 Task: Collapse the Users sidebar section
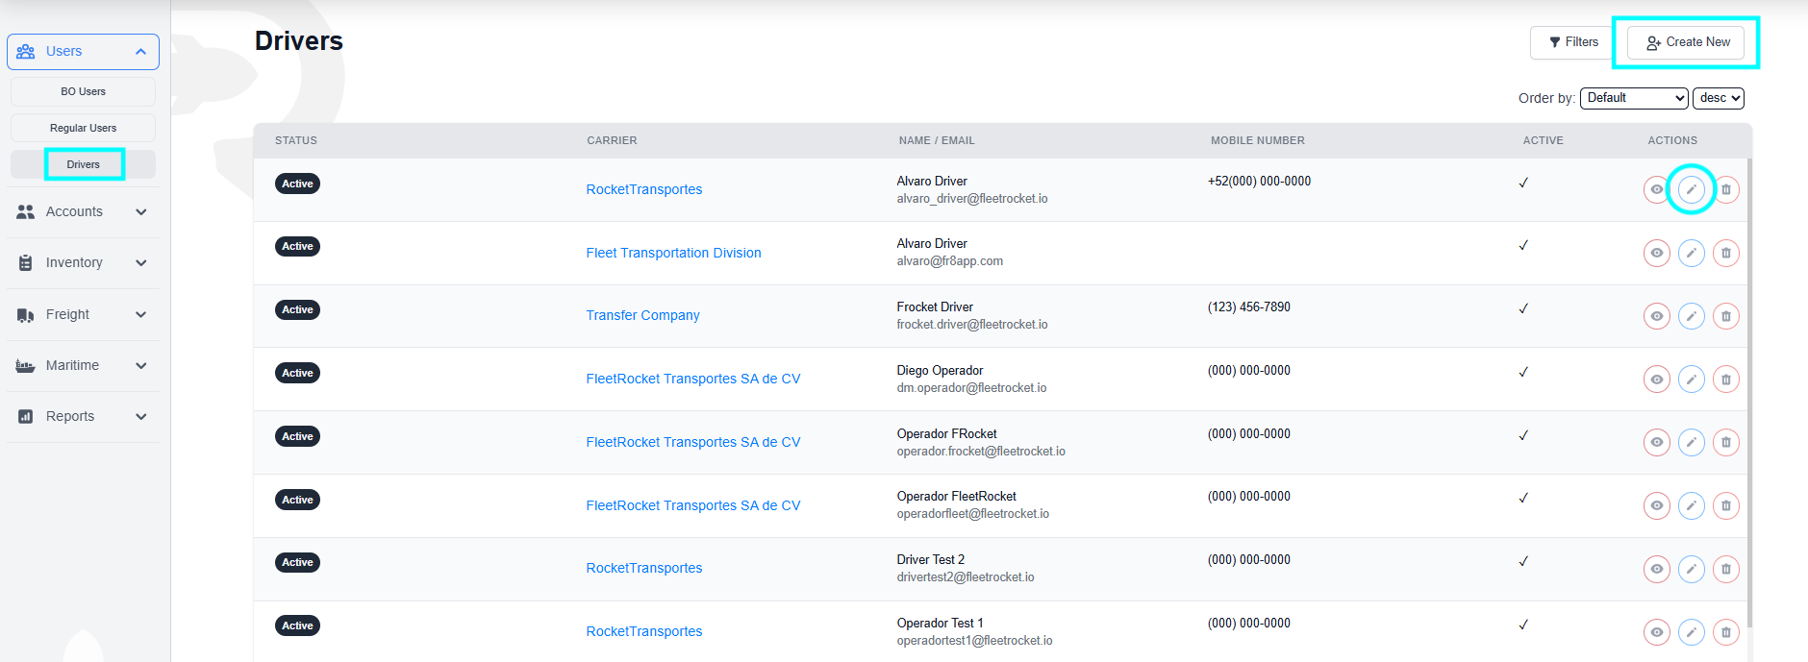coord(83,52)
